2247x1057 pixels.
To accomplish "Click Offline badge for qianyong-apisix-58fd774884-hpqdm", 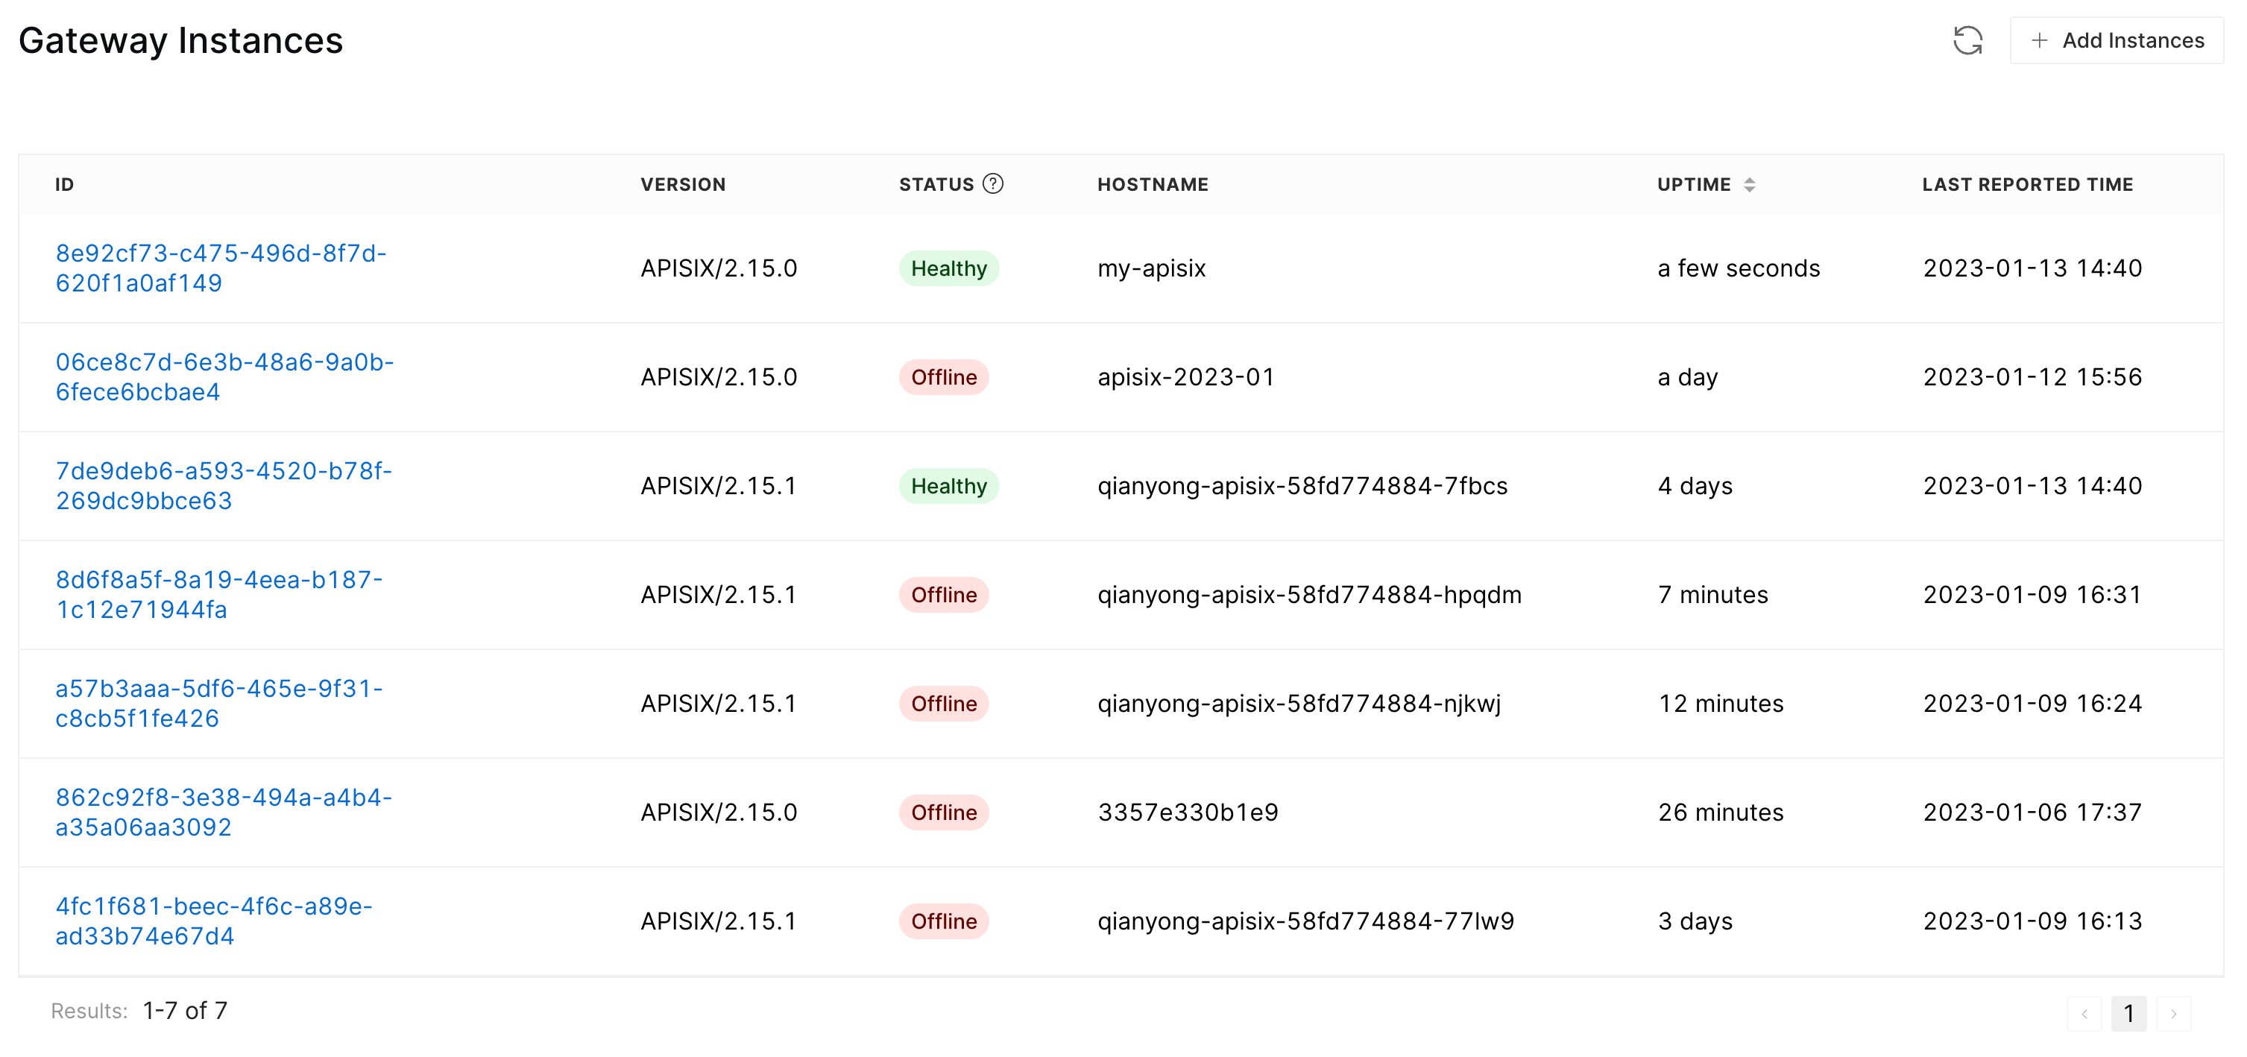I will pyautogui.click(x=944, y=596).
